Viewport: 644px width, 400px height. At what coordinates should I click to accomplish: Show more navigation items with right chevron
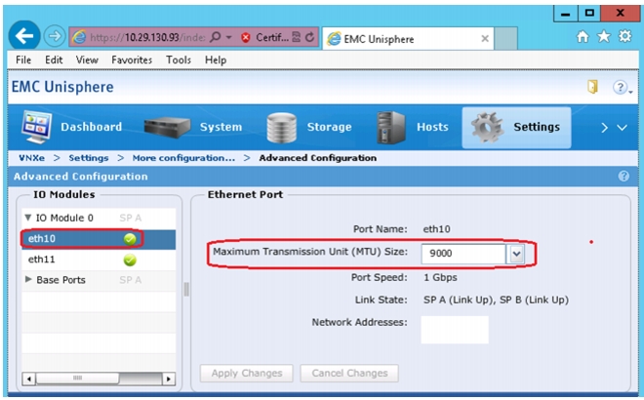604,128
